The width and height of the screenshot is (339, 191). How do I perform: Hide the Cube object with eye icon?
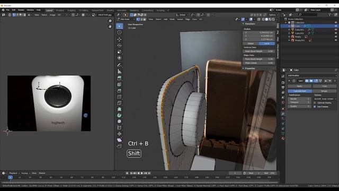[336, 26]
